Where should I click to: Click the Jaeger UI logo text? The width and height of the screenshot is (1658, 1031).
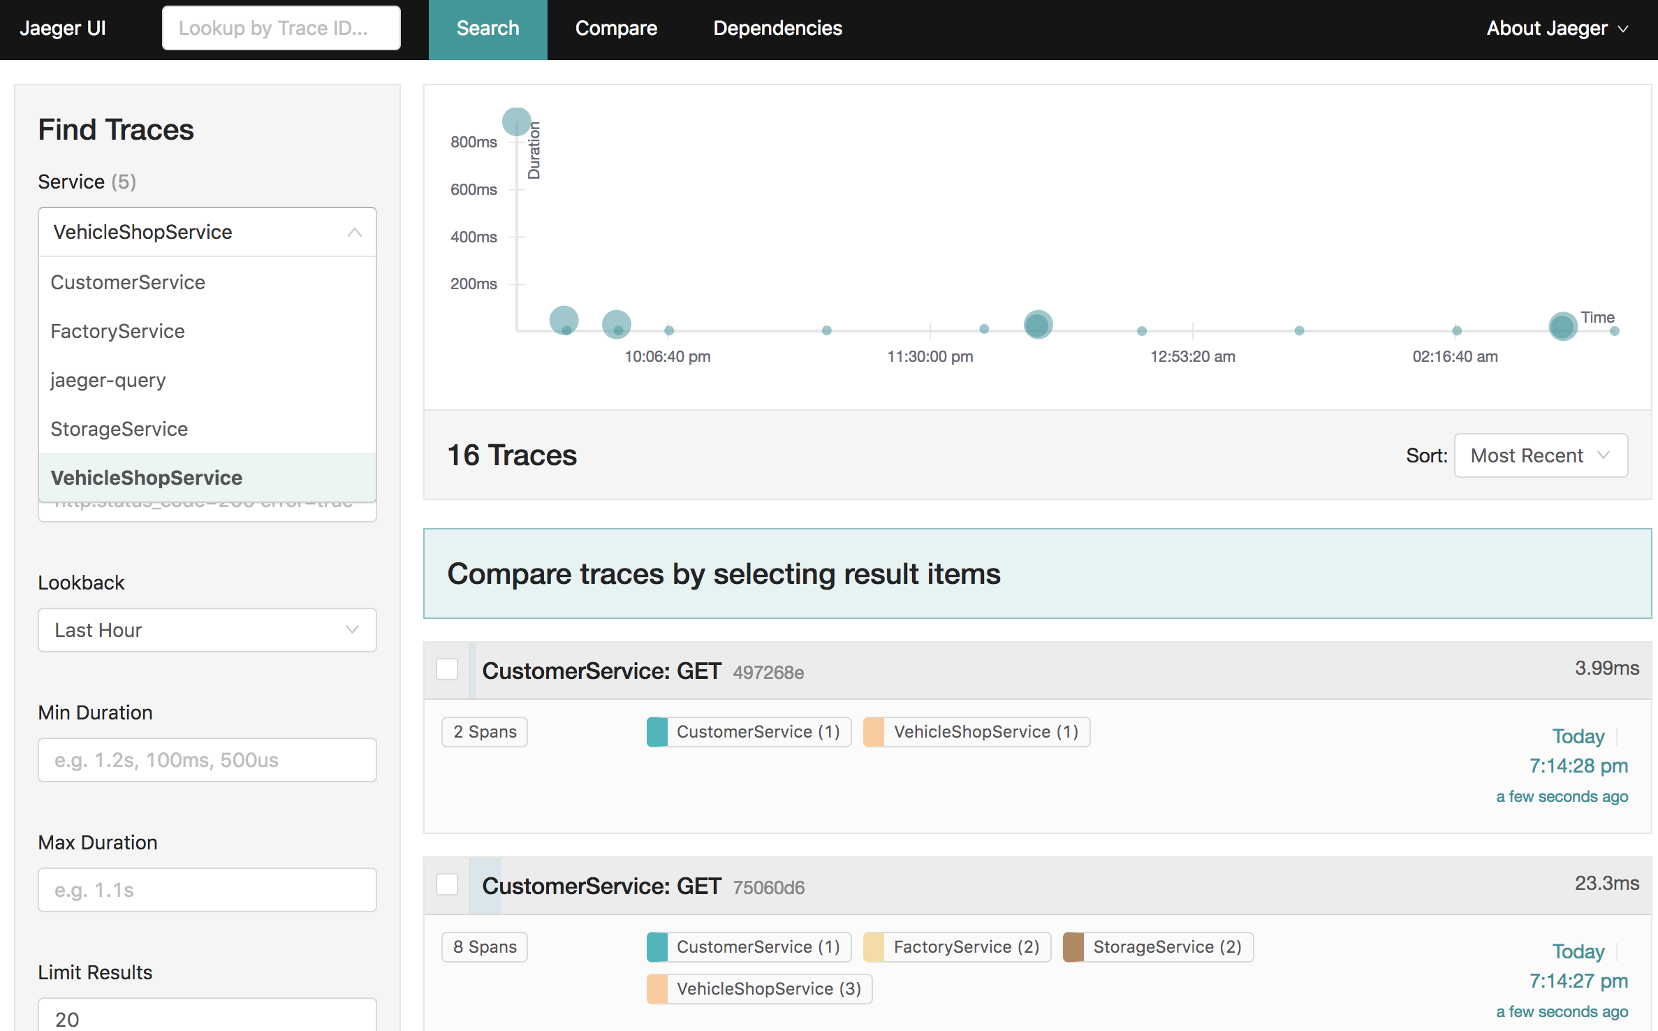click(x=63, y=28)
